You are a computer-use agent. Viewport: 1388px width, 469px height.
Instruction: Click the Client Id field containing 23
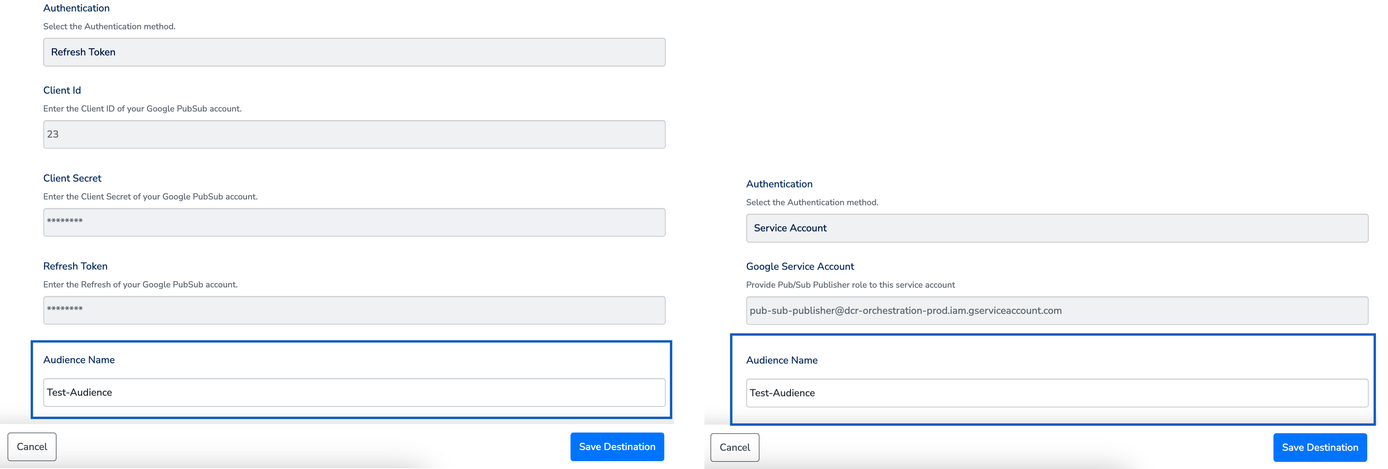pyautogui.click(x=354, y=134)
